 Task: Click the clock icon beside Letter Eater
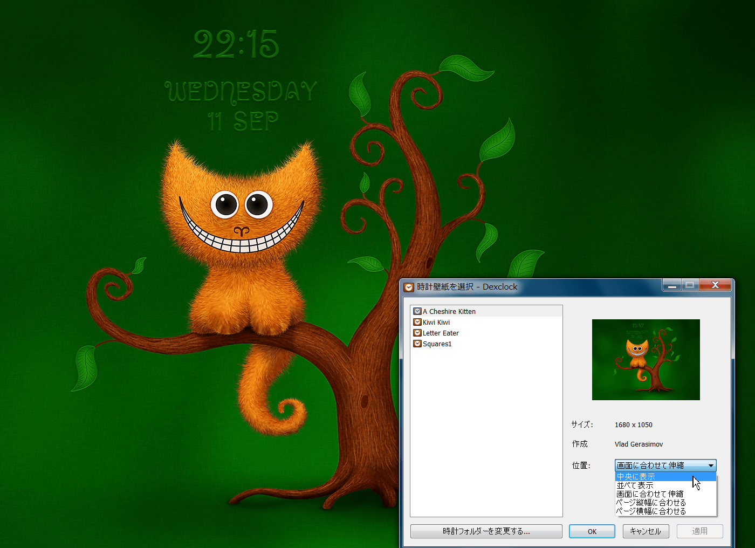[417, 333]
